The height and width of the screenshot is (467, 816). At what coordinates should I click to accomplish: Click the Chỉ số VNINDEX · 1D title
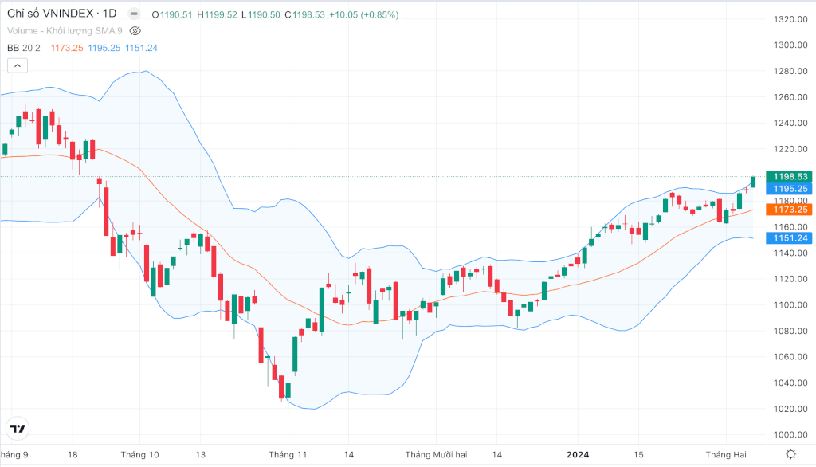pos(62,14)
